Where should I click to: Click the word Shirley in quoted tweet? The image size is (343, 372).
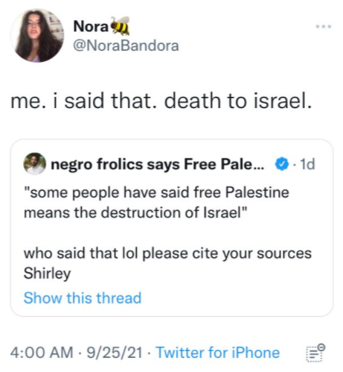47,274
